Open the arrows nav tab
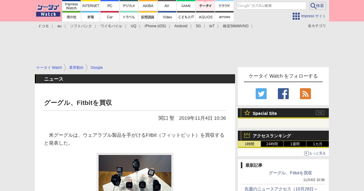Screen dimensions: 364x191 [224, 17]
